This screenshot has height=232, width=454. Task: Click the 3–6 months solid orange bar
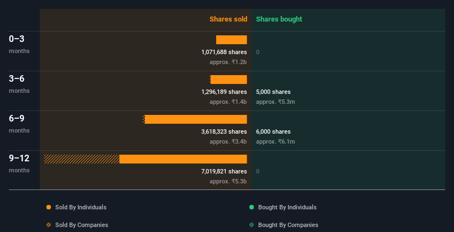tap(229, 80)
